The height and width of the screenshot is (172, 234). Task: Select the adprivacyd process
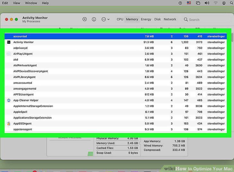(116, 48)
